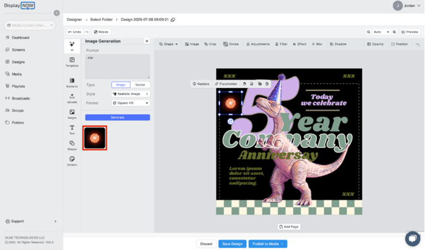Open the Images panel
This screenshot has height=250, width=425.
click(x=72, y=114)
